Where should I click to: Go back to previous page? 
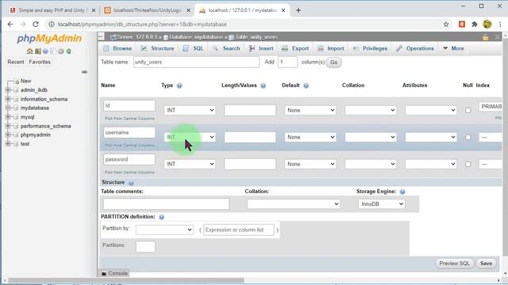click(10, 25)
